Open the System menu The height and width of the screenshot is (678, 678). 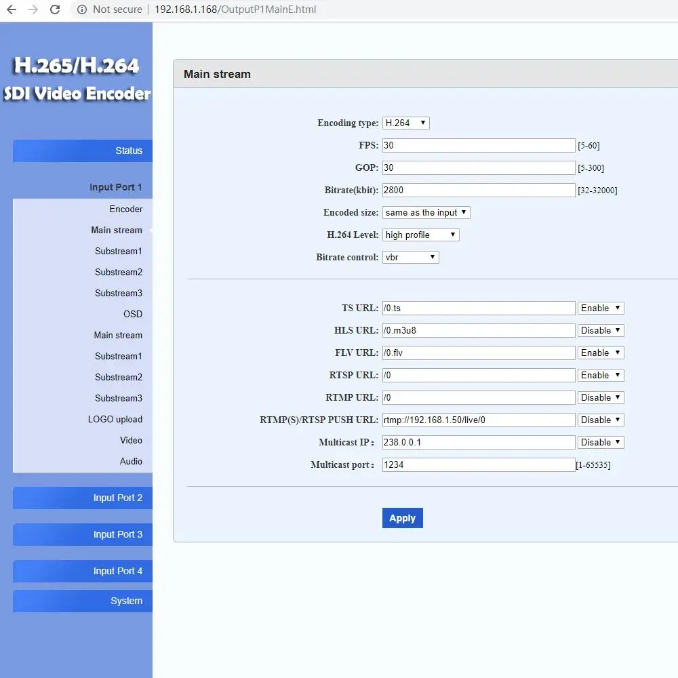click(x=83, y=601)
